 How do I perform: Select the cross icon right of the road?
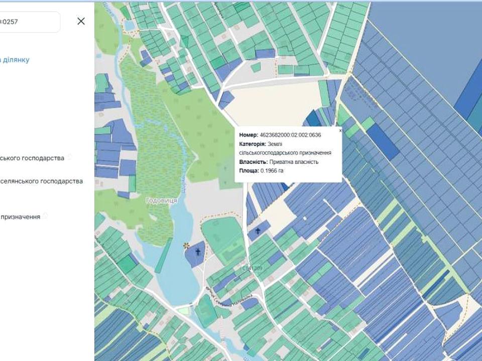(x=258, y=231)
